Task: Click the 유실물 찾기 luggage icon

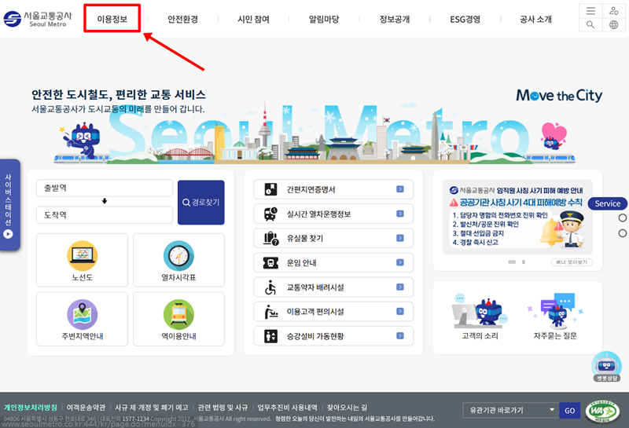Action: pyautogui.click(x=270, y=238)
